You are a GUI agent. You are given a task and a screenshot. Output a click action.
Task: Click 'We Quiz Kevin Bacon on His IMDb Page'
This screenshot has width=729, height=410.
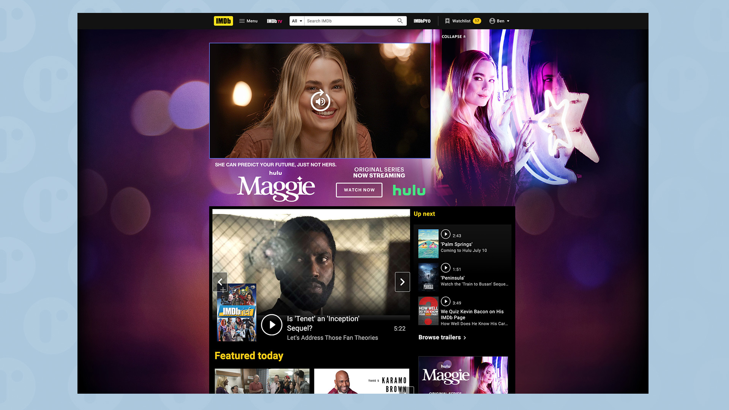tap(472, 314)
